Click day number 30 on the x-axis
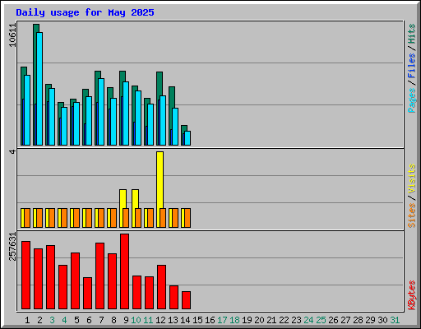 pyautogui.click(x=382, y=320)
